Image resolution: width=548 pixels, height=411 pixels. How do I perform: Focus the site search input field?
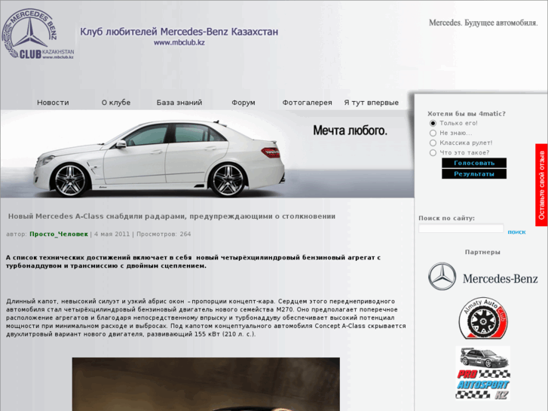point(461,229)
